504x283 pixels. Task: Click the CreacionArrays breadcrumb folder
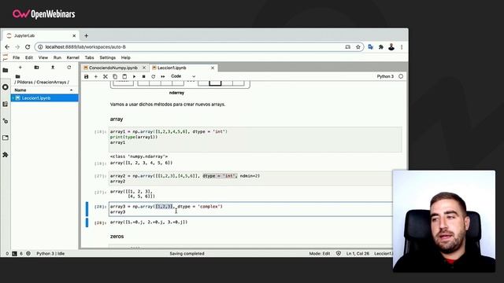[x=51, y=82]
